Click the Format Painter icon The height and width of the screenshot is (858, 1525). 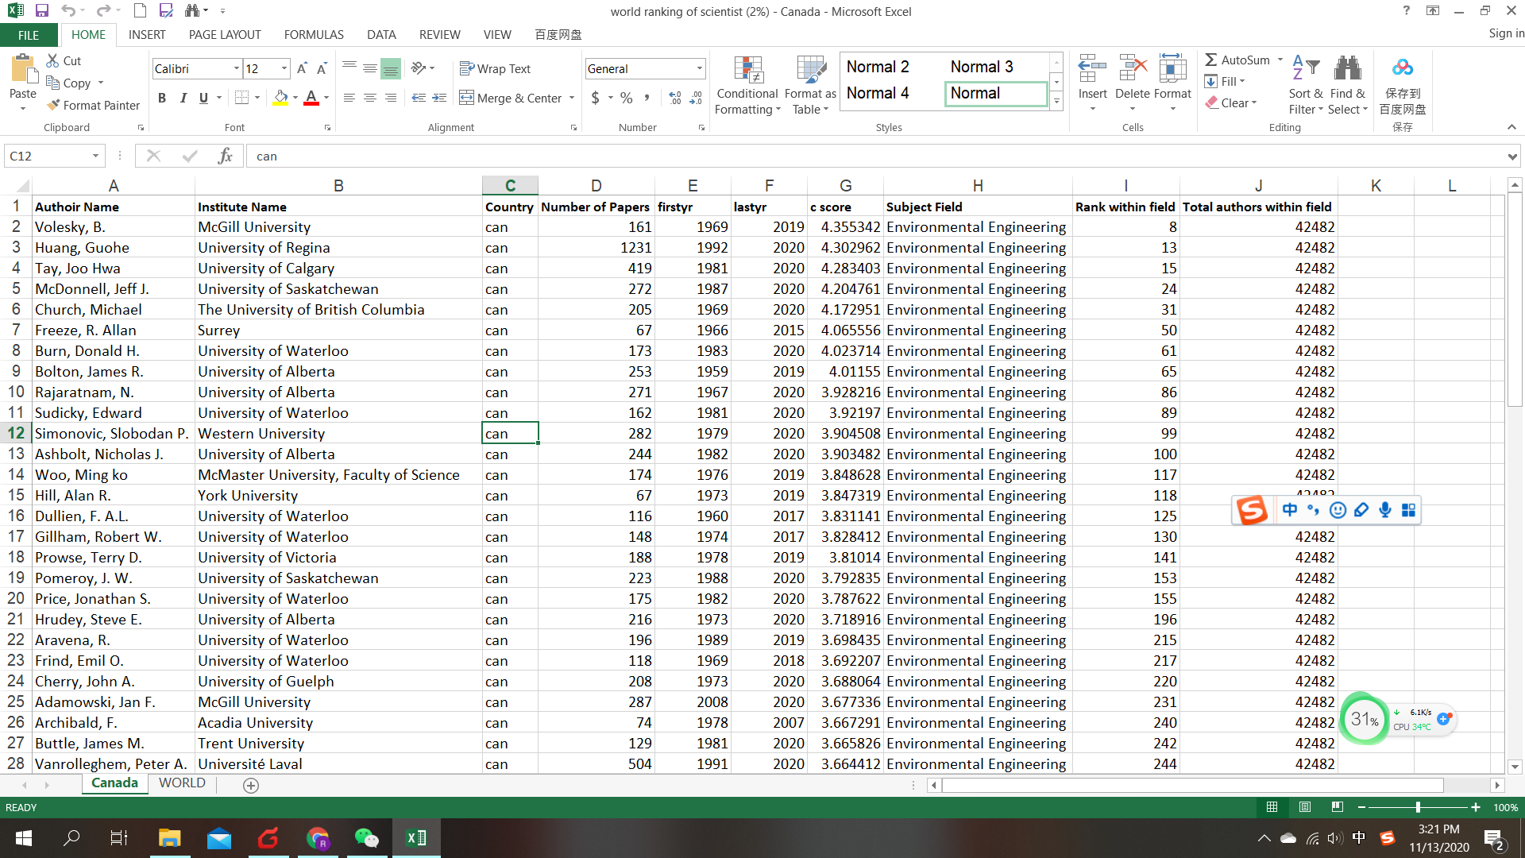pyautogui.click(x=54, y=105)
